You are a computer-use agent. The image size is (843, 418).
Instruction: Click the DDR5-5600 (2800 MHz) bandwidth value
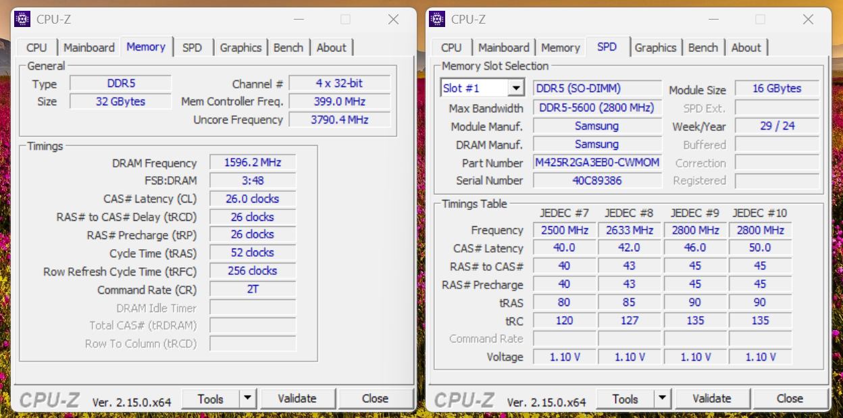click(597, 108)
